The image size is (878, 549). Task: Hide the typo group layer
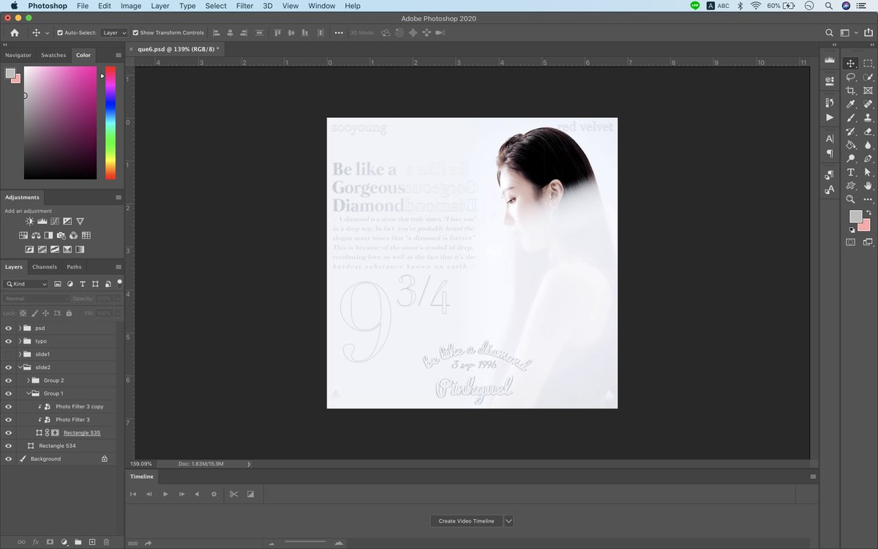pyautogui.click(x=9, y=341)
